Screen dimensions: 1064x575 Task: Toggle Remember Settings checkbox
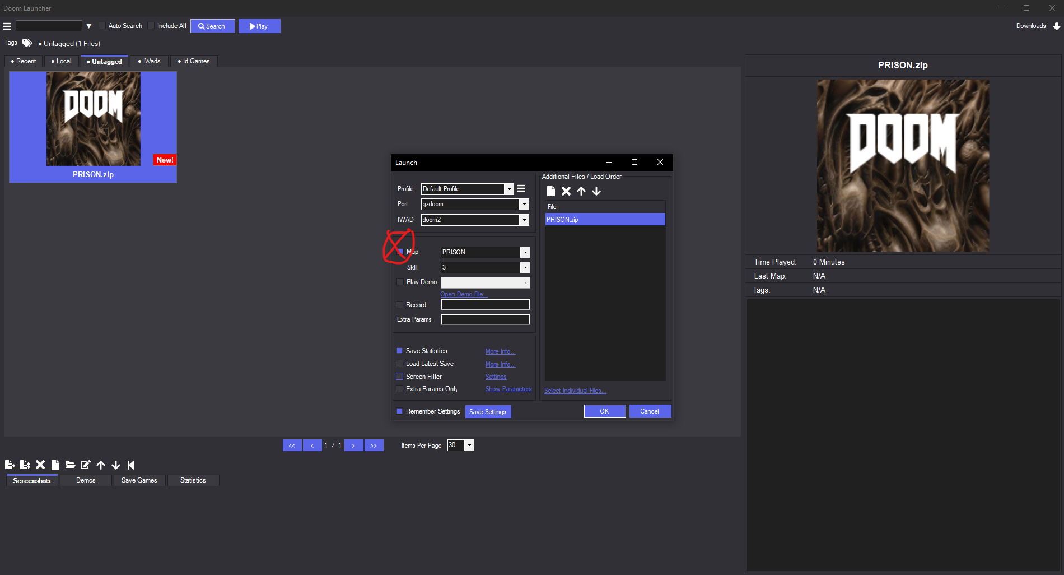(400, 411)
